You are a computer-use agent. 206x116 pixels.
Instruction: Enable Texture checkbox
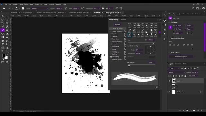pos(111,36)
